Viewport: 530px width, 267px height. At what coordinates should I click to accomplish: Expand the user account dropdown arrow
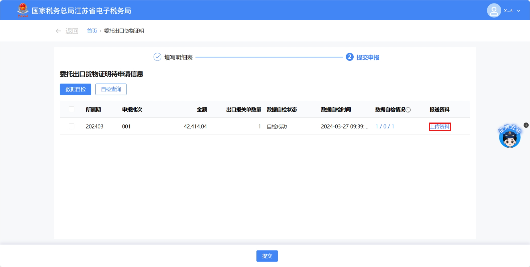click(x=519, y=11)
